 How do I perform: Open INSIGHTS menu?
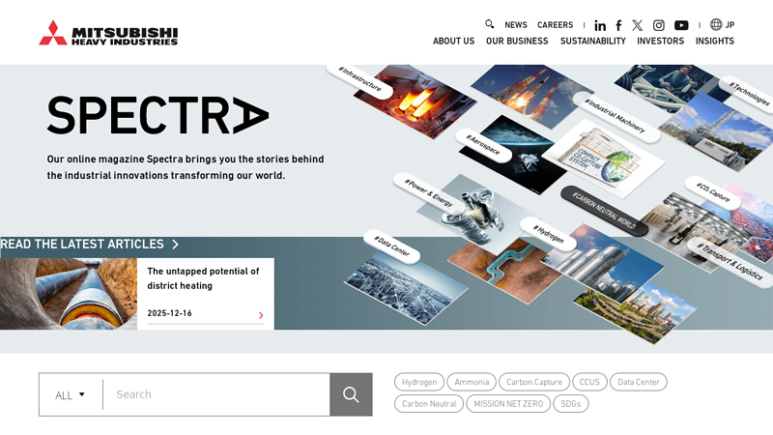coord(715,41)
